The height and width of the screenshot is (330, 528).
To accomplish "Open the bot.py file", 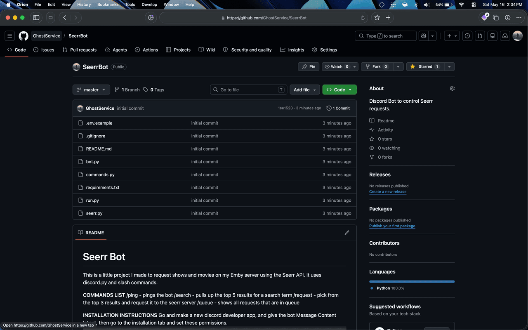I will tap(92, 162).
